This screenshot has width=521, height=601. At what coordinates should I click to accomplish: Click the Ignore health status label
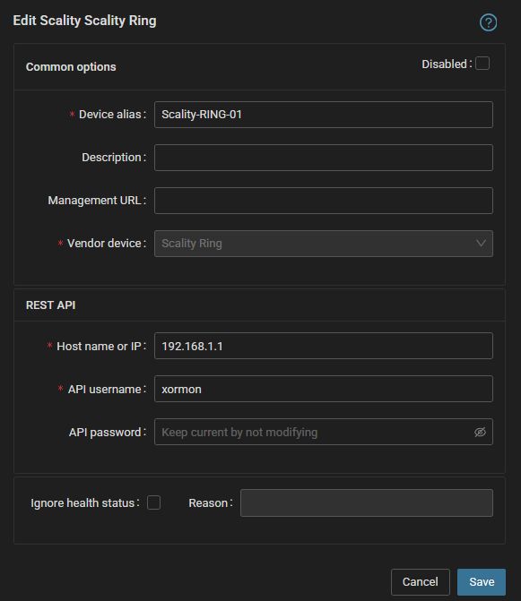pyautogui.click(x=82, y=502)
